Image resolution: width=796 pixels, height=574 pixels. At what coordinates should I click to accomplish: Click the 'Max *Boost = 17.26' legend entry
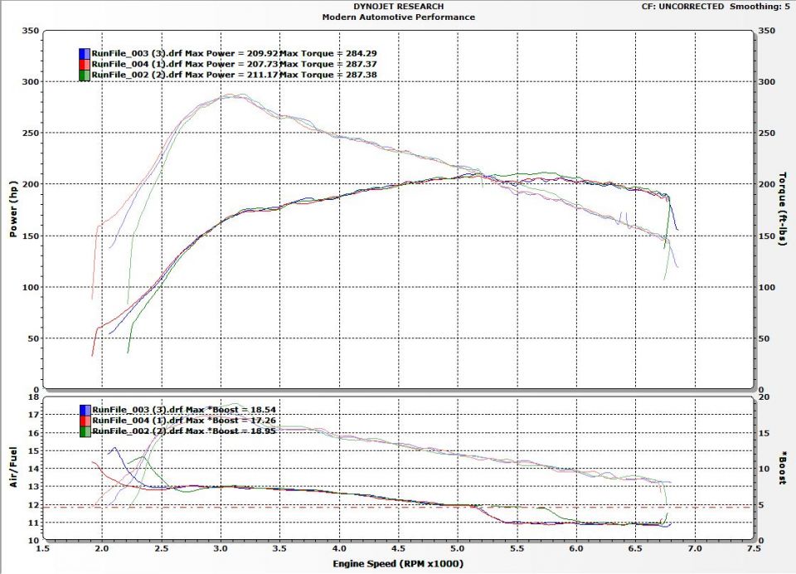click(231, 420)
